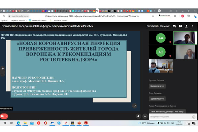Open File Explorer from the taskbar

pyautogui.click(x=25, y=123)
